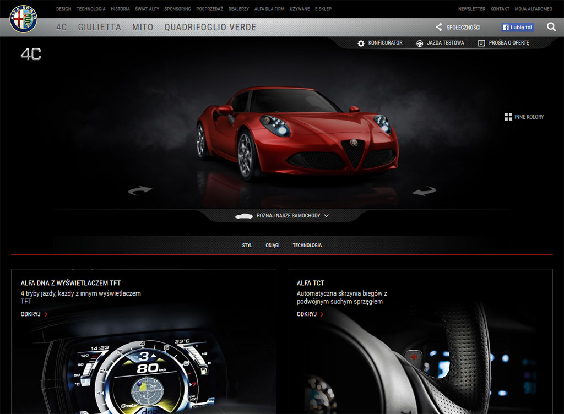Select the Quadrifoglio Verde tab
Viewport: 564px width, 414px height.
click(x=210, y=28)
